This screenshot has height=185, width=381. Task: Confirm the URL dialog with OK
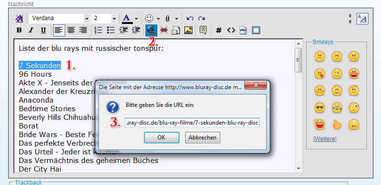tap(162, 138)
